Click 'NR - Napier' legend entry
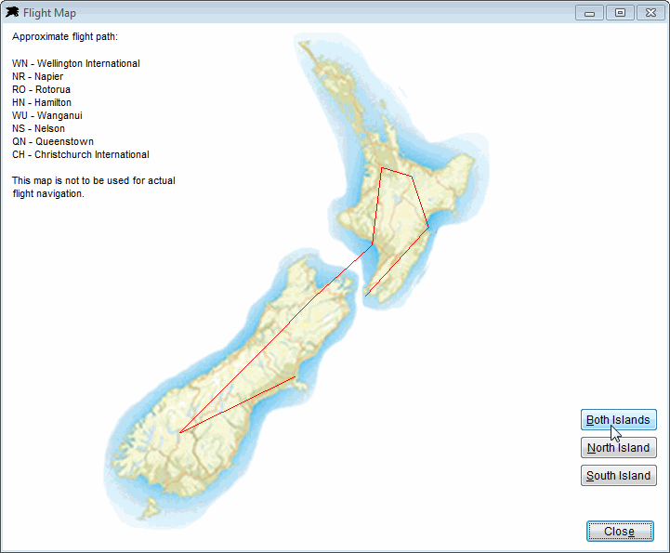Image resolution: width=670 pixels, height=553 pixels. point(37,76)
